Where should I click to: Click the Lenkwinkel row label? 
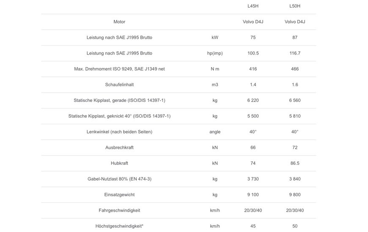119,132
